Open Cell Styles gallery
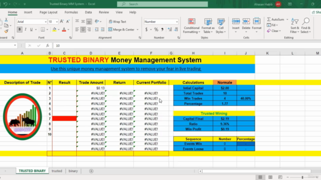The height and width of the screenshot is (180, 321). [x=221, y=26]
